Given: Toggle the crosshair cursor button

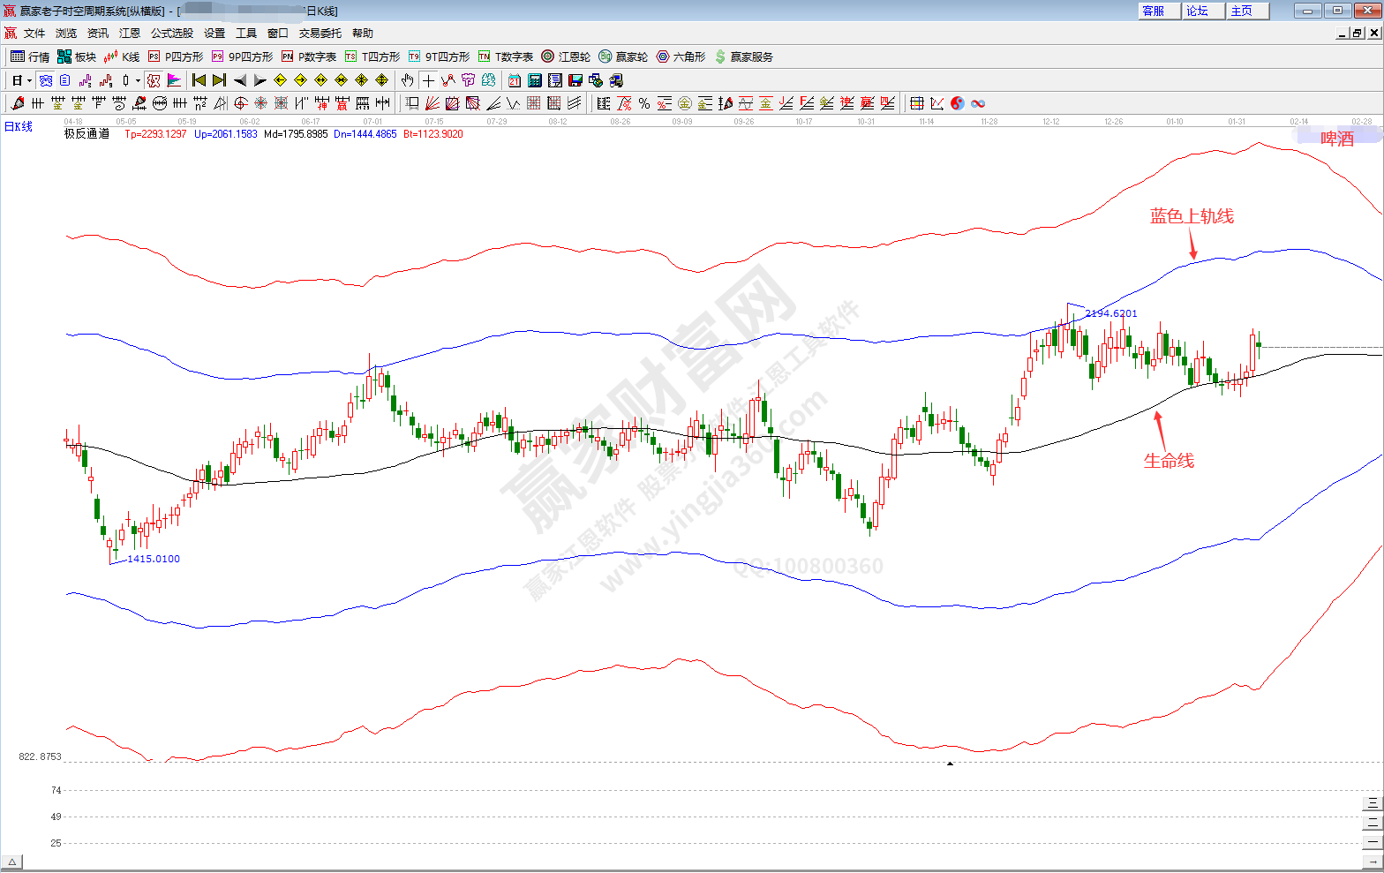Looking at the screenshot, I should tap(428, 80).
